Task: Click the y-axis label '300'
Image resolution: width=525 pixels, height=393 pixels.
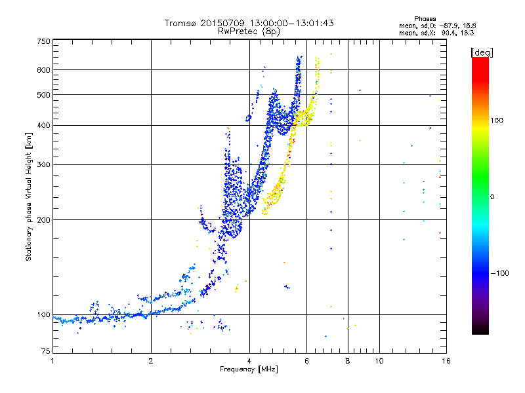Action: [43, 165]
